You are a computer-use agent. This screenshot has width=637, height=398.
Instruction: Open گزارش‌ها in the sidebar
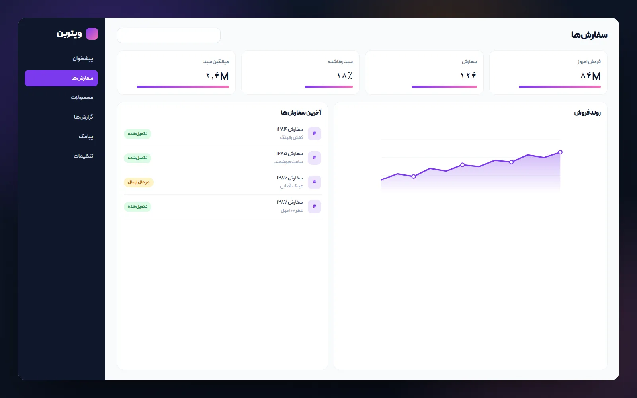click(61, 117)
